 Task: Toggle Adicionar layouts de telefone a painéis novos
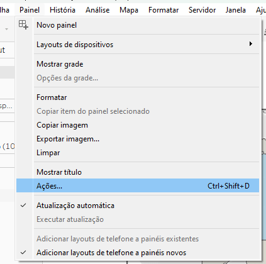click(x=138, y=253)
